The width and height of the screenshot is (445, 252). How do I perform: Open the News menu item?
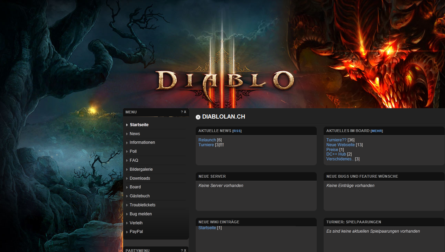[x=135, y=134]
